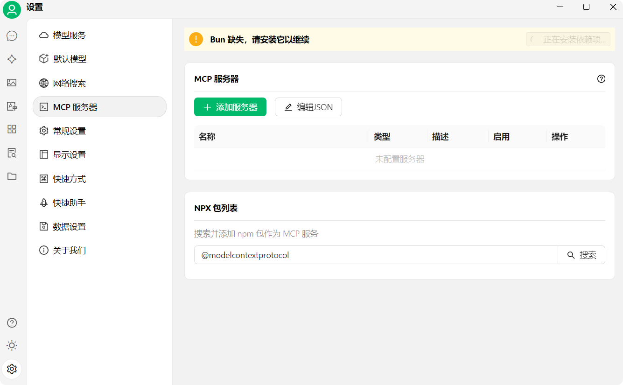Image resolution: width=623 pixels, height=385 pixels.
Task: Open the settings gear icon
Action: click(x=12, y=369)
